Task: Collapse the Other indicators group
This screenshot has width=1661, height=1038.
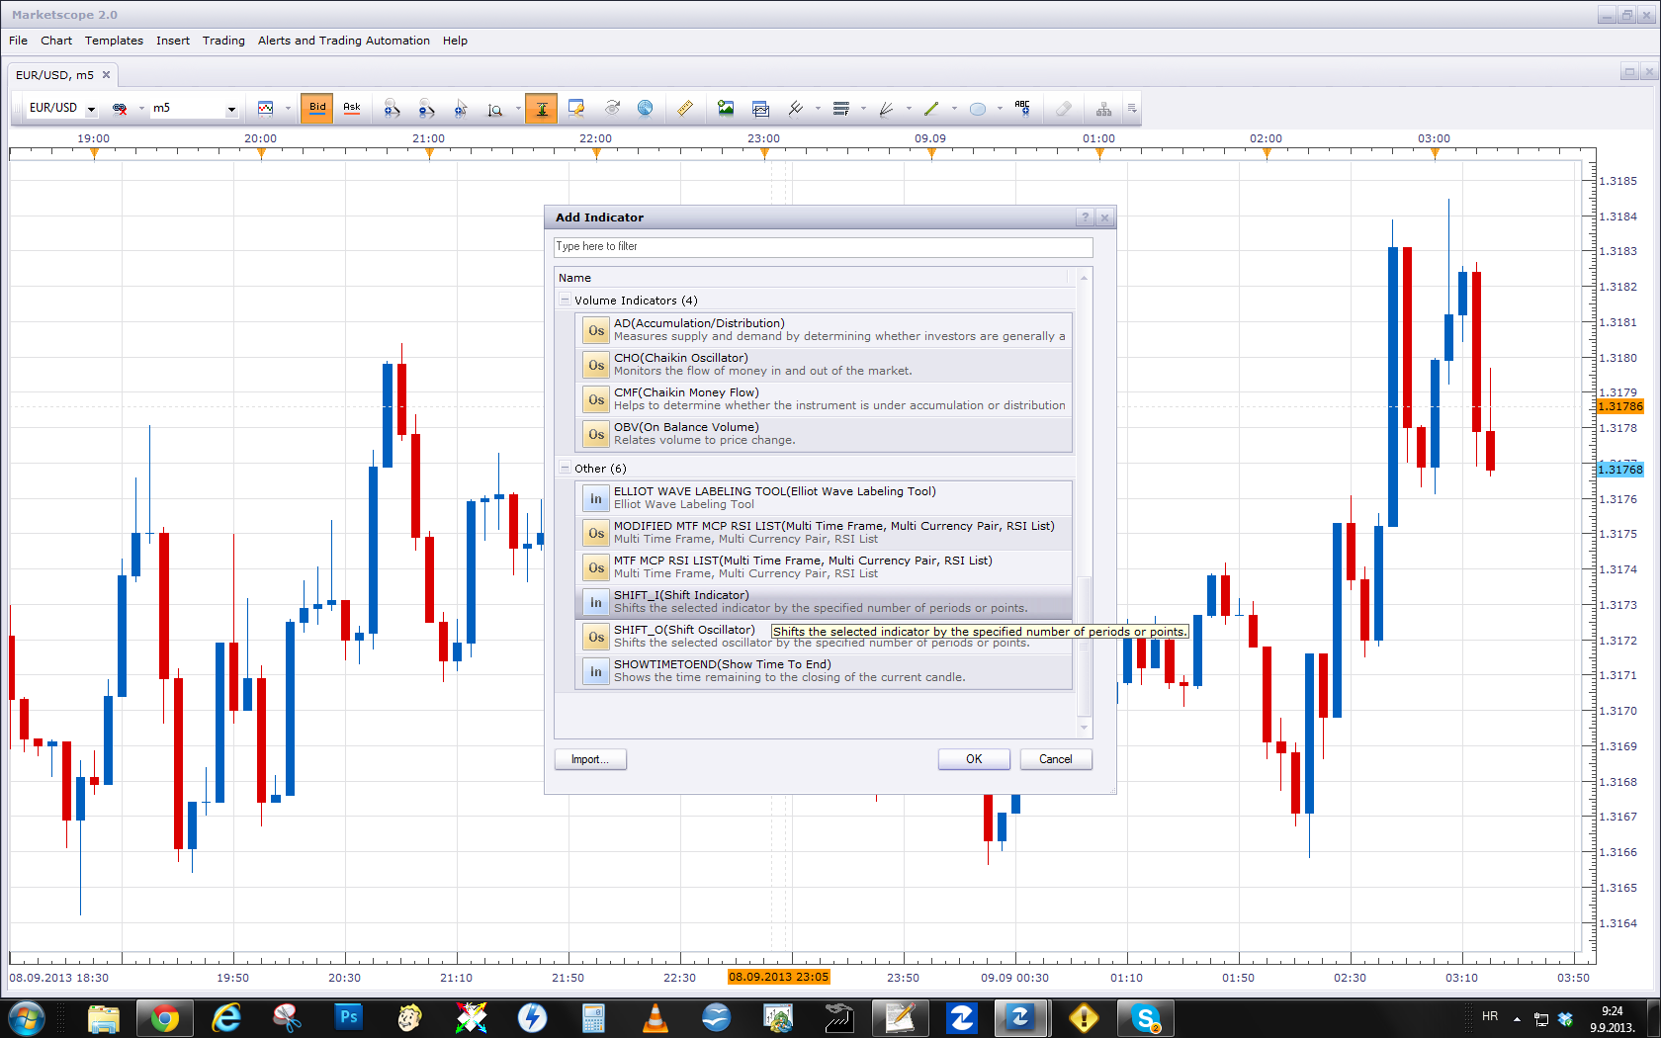Action: pyautogui.click(x=566, y=469)
